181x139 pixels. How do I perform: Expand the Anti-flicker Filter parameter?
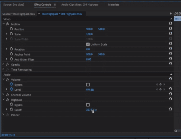[x=6, y=59]
